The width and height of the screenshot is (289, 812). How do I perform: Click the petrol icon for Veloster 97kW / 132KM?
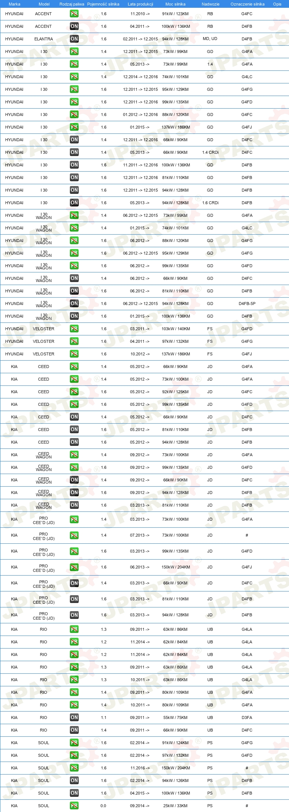coord(74,341)
